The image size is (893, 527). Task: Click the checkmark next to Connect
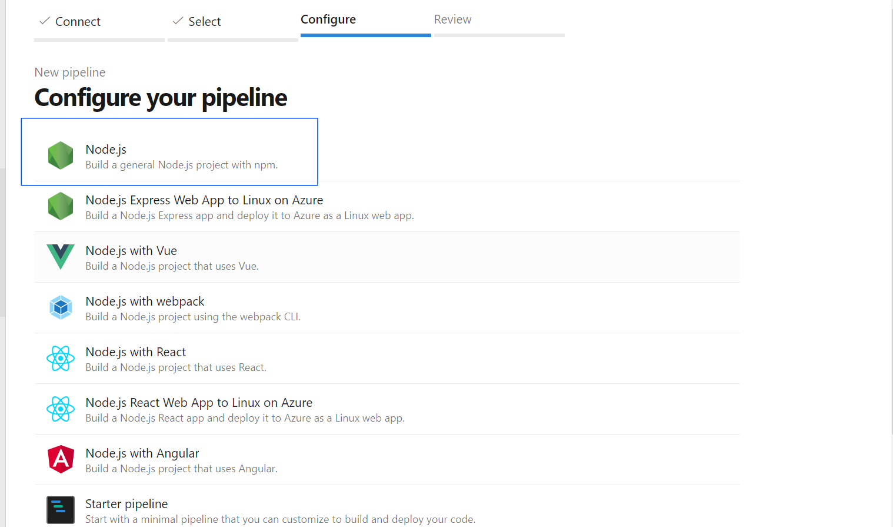pos(44,21)
